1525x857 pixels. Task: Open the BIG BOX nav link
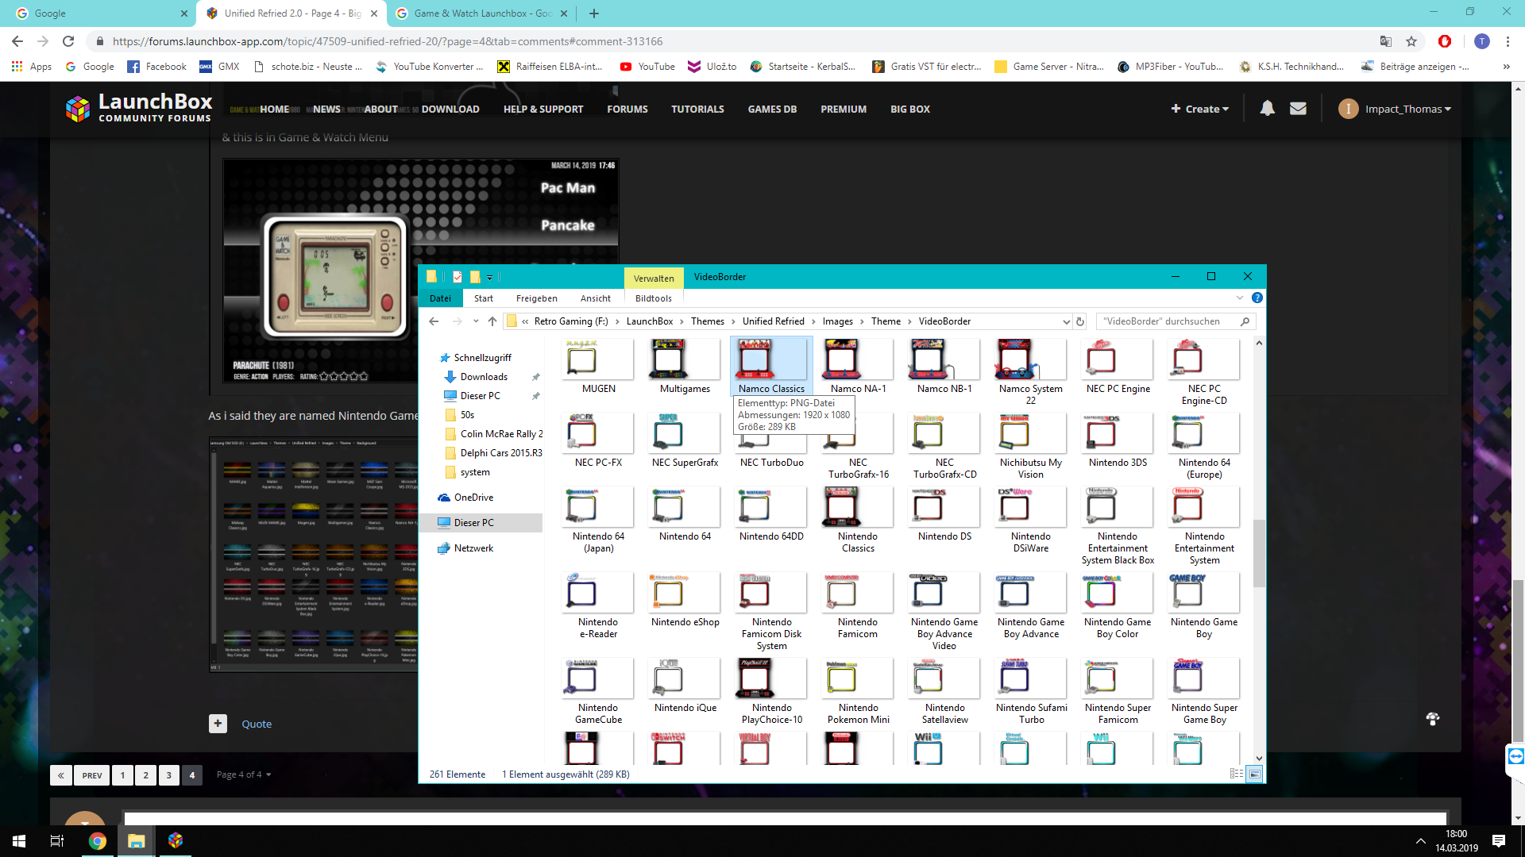(x=909, y=110)
